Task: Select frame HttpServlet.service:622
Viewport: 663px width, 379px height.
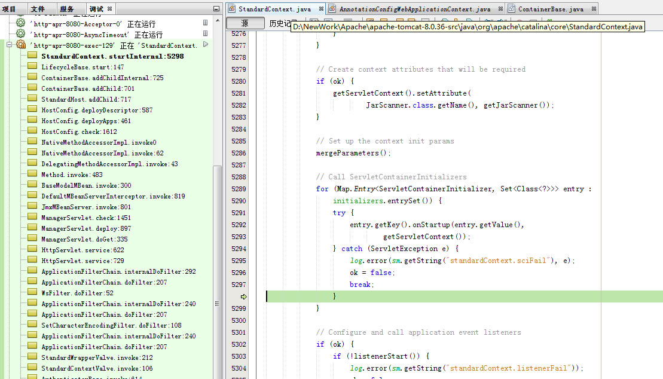Action: tap(83, 250)
